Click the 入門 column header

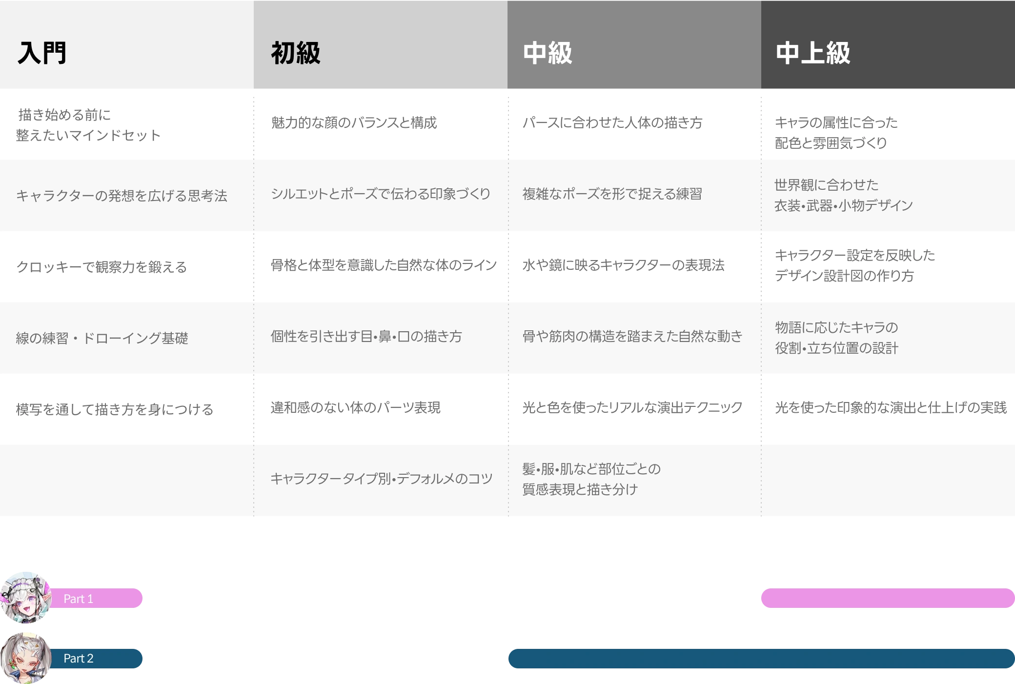(127, 44)
